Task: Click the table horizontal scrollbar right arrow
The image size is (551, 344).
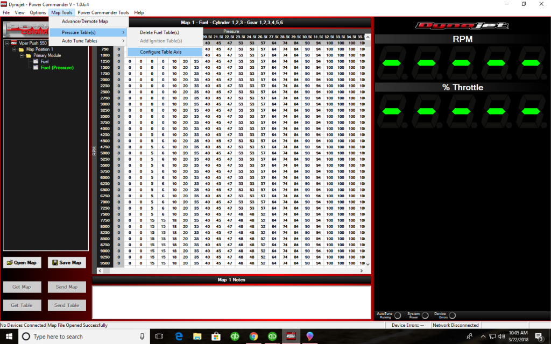Action: pyautogui.click(x=361, y=271)
